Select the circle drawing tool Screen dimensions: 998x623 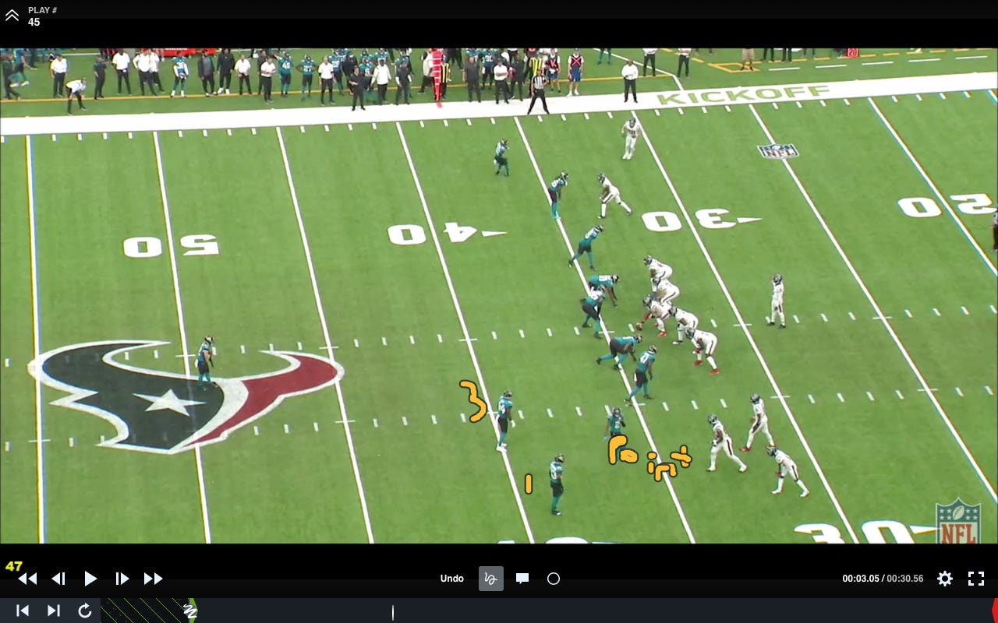point(554,579)
